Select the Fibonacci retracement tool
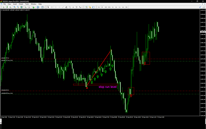206x129 pixels. pos(70,7)
